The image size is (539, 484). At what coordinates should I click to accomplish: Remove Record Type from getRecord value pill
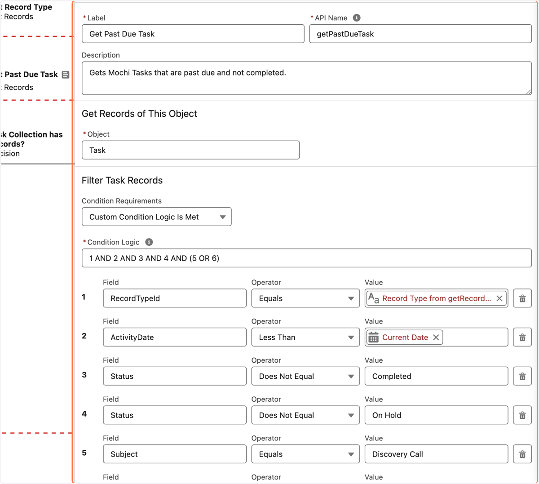(499, 298)
